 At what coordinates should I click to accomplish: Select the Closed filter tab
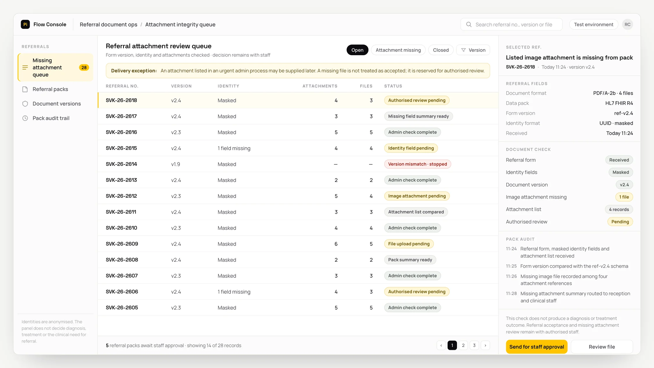pos(441,50)
